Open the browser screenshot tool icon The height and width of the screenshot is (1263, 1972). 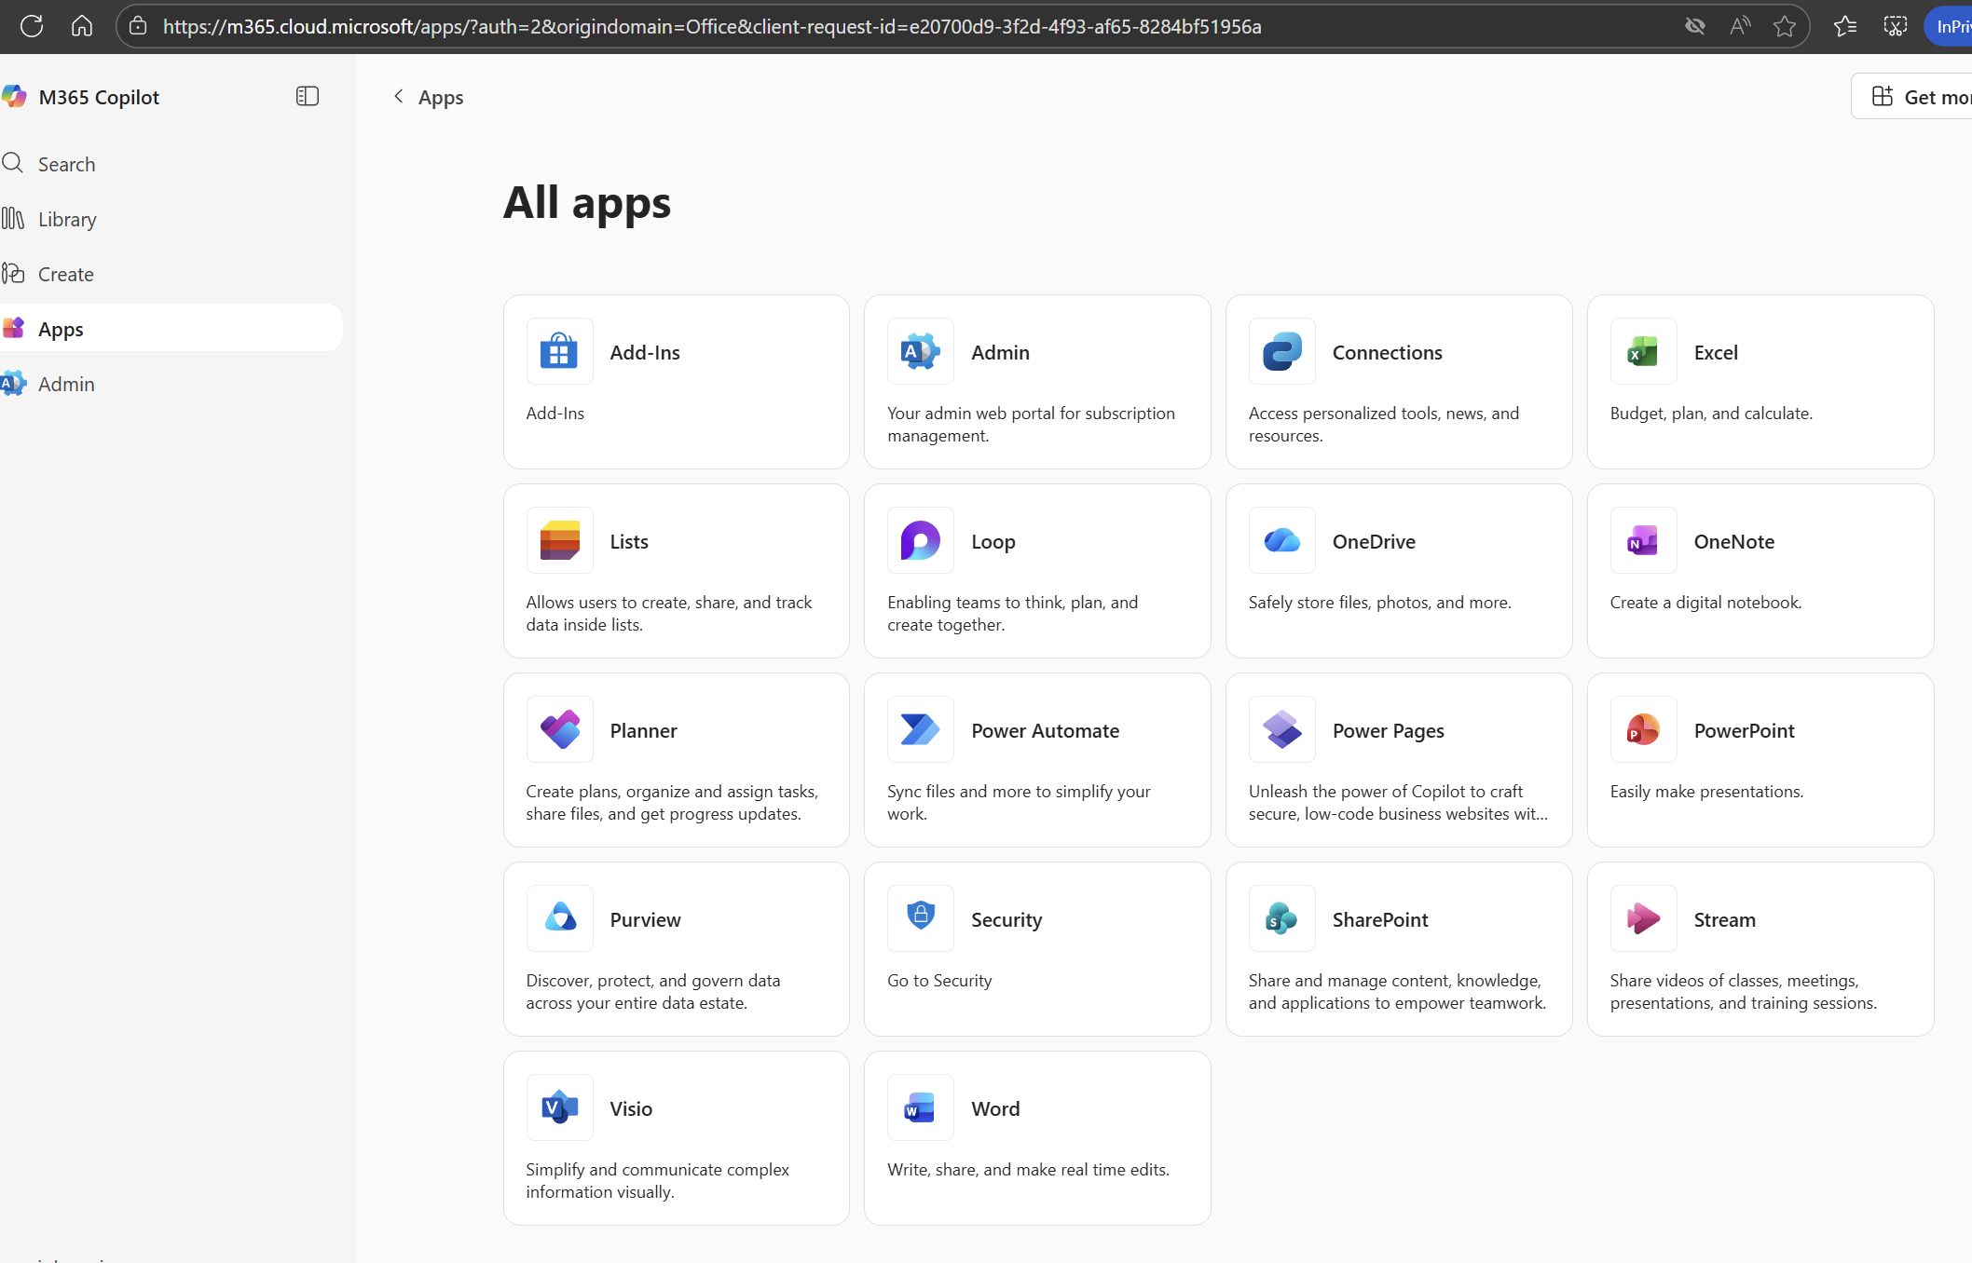tap(1896, 26)
